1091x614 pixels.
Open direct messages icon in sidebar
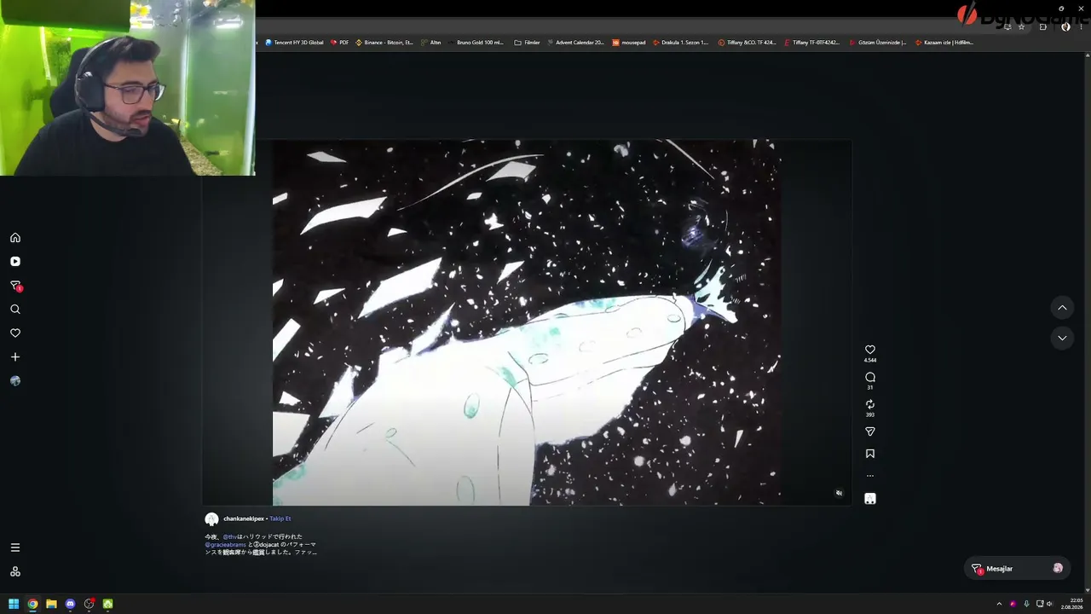15,286
